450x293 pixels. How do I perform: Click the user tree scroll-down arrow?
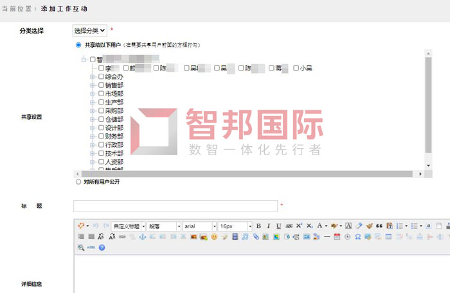tap(428, 165)
